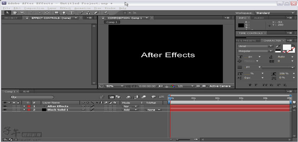Select the Horizontal Type tool
Screen dimensions: 298x142
click(x=72, y=13)
